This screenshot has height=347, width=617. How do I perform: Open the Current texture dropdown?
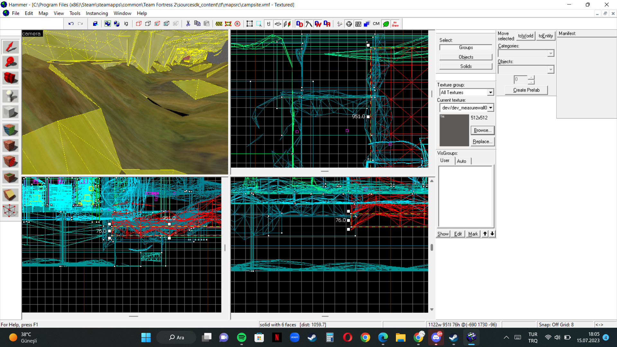(x=491, y=108)
